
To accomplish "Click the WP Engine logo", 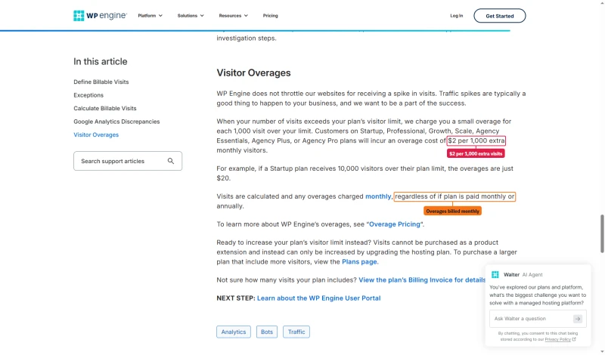I will coord(100,16).
